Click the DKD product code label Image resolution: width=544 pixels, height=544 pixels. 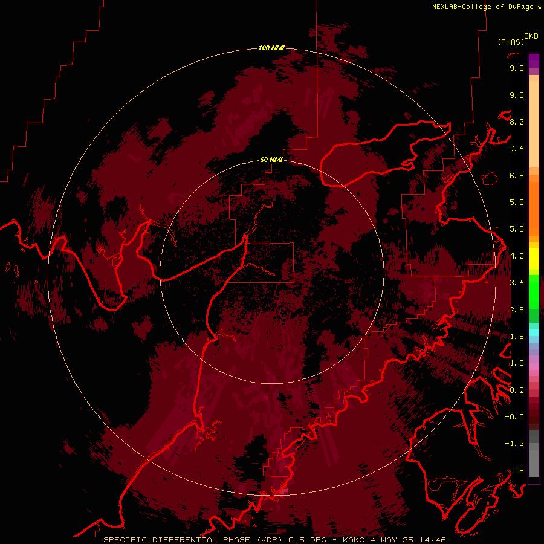tap(531, 36)
